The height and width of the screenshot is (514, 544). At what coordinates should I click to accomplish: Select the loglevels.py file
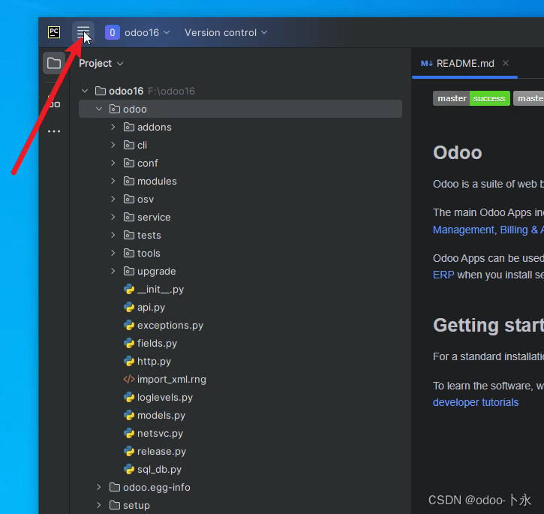tap(165, 398)
